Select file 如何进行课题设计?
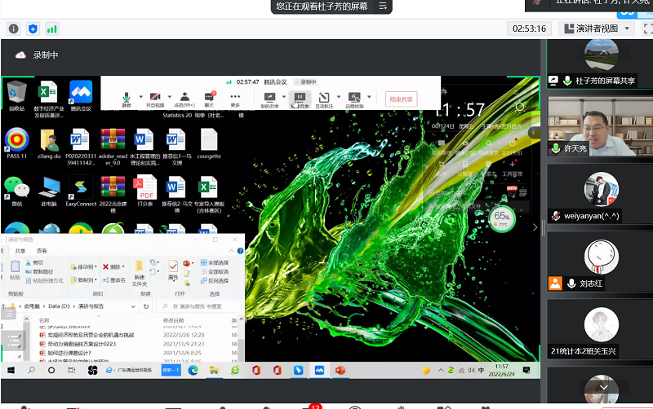The height and width of the screenshot is (409, 653). click(x=69, y=354)
